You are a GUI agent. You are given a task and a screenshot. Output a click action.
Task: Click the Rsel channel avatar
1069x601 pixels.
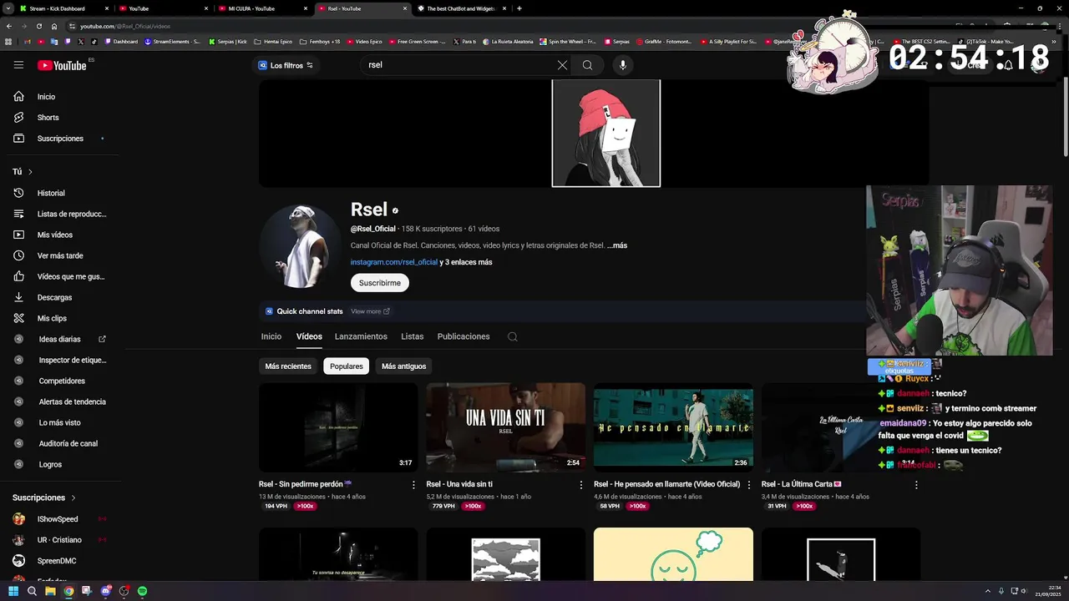pos(300,247)
